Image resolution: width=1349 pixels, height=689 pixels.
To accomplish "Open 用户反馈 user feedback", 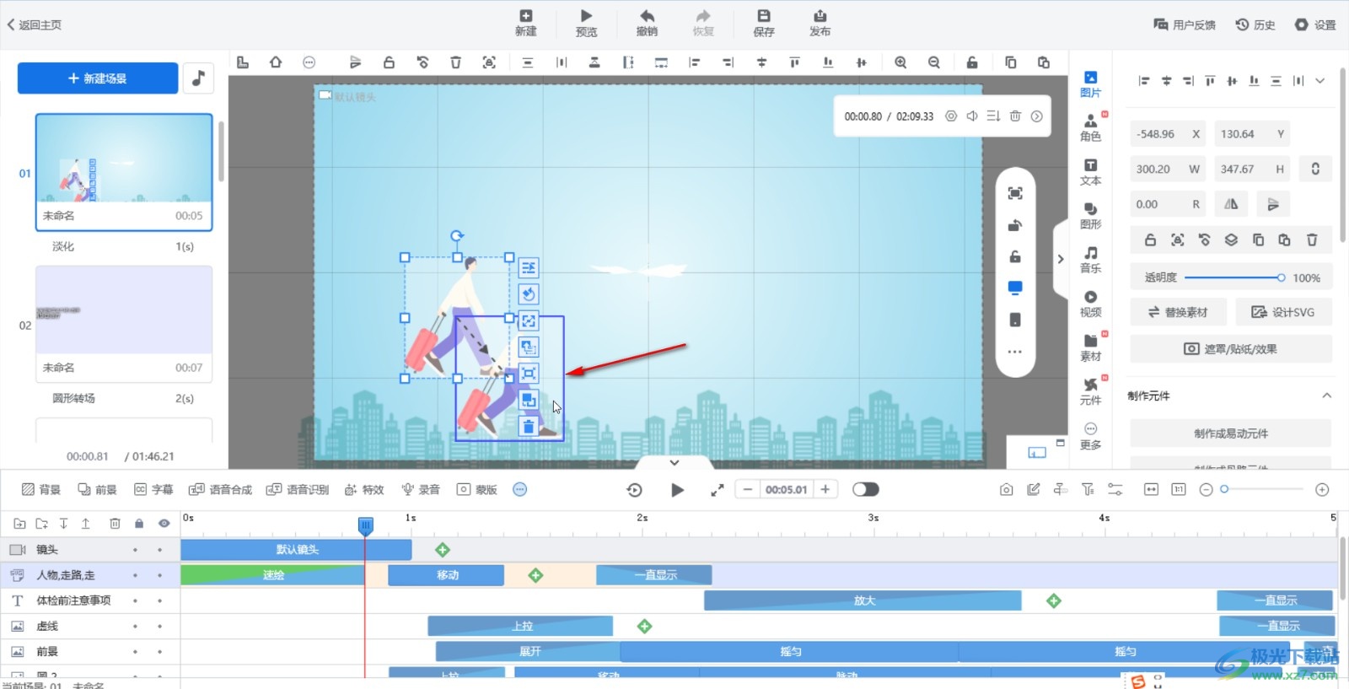I will tap(1185, 24).
